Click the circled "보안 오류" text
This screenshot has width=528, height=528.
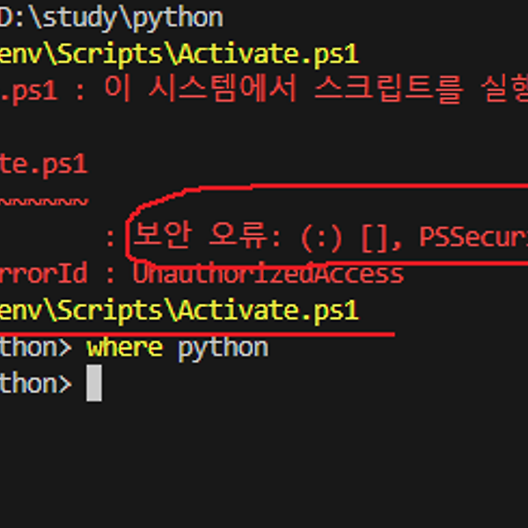(x=197, y=236)
